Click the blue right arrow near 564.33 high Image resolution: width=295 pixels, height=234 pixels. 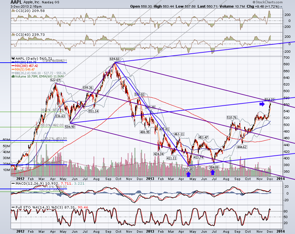point(262,104)
